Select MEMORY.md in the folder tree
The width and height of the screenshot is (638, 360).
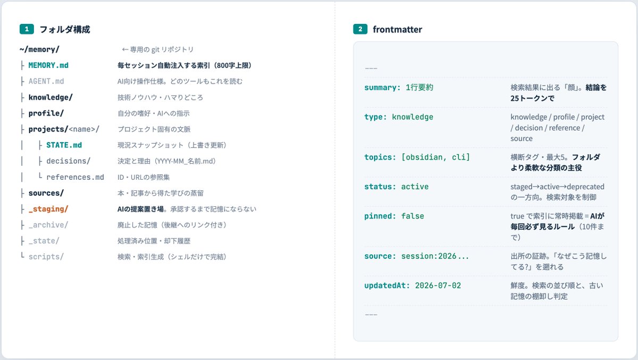pos(48,65)
